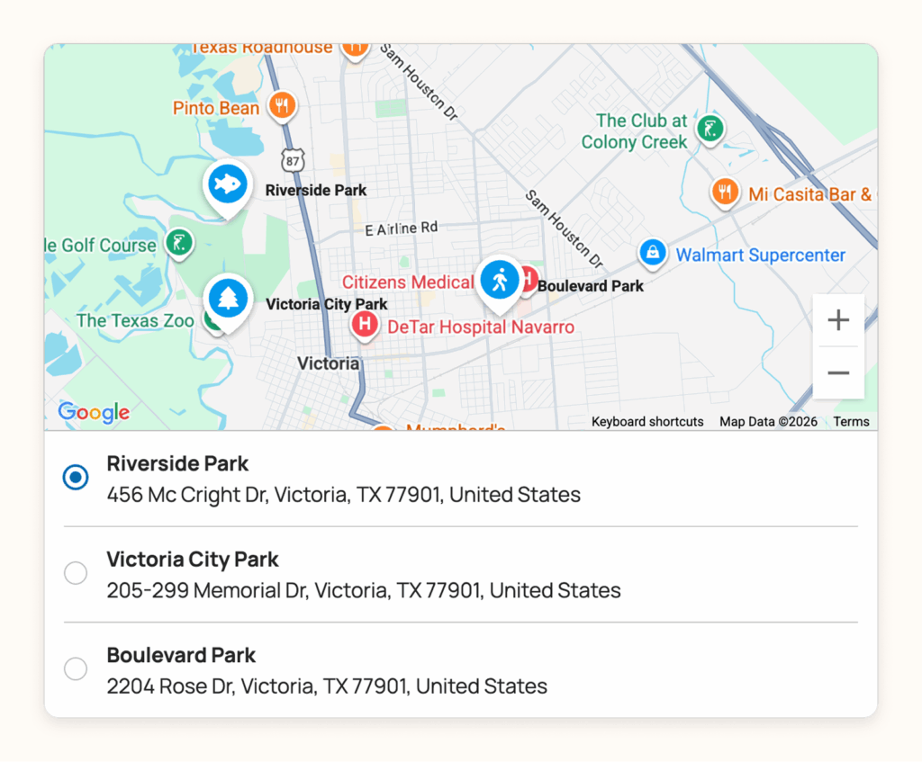Click the Victoria City Park tree marker
Screen dimensions: 922x762
(228, 298)
